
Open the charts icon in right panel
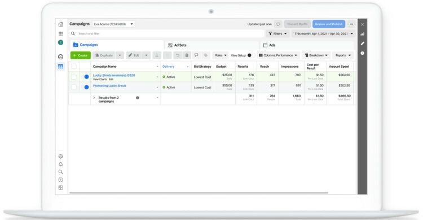pyautogui.click(x=362, y=34)
